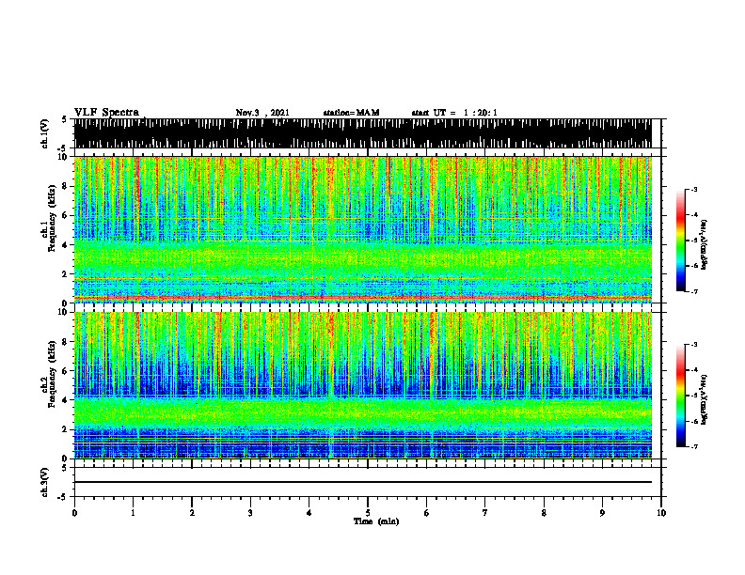This screenshot has width=745, height=575.
Task: Click the date text "Nov.3 , 2021"
Action: 262,113
